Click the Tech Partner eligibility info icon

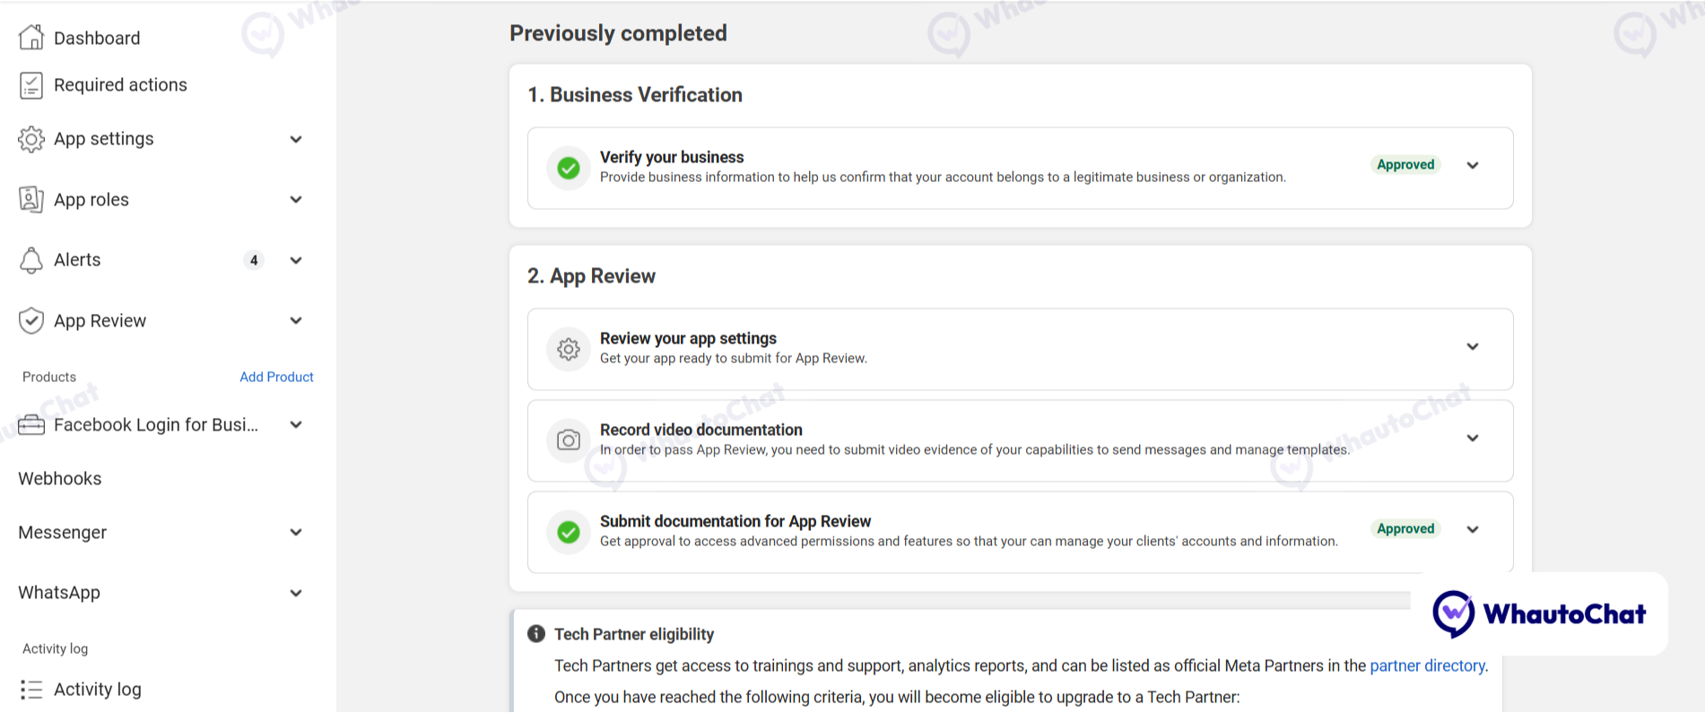(536, 634)
